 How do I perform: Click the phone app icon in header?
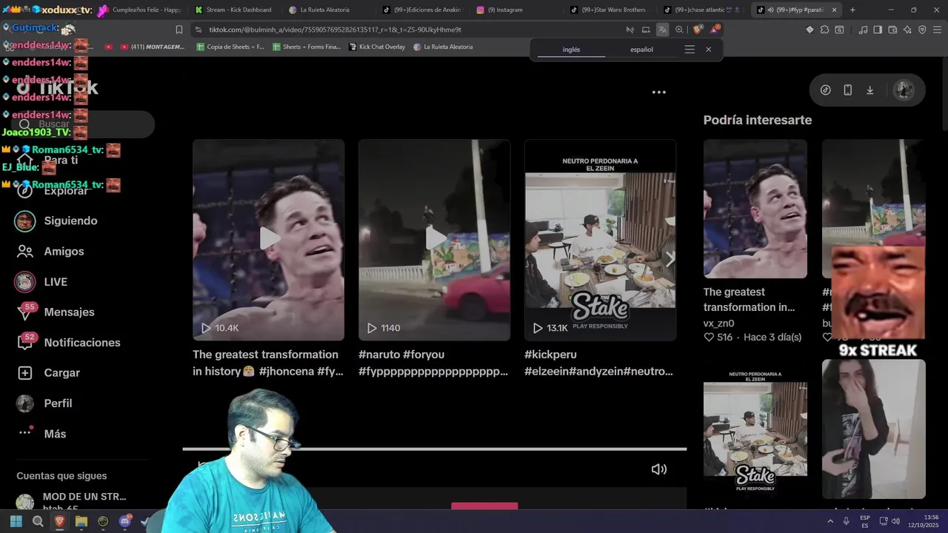(x=847, y=90)
